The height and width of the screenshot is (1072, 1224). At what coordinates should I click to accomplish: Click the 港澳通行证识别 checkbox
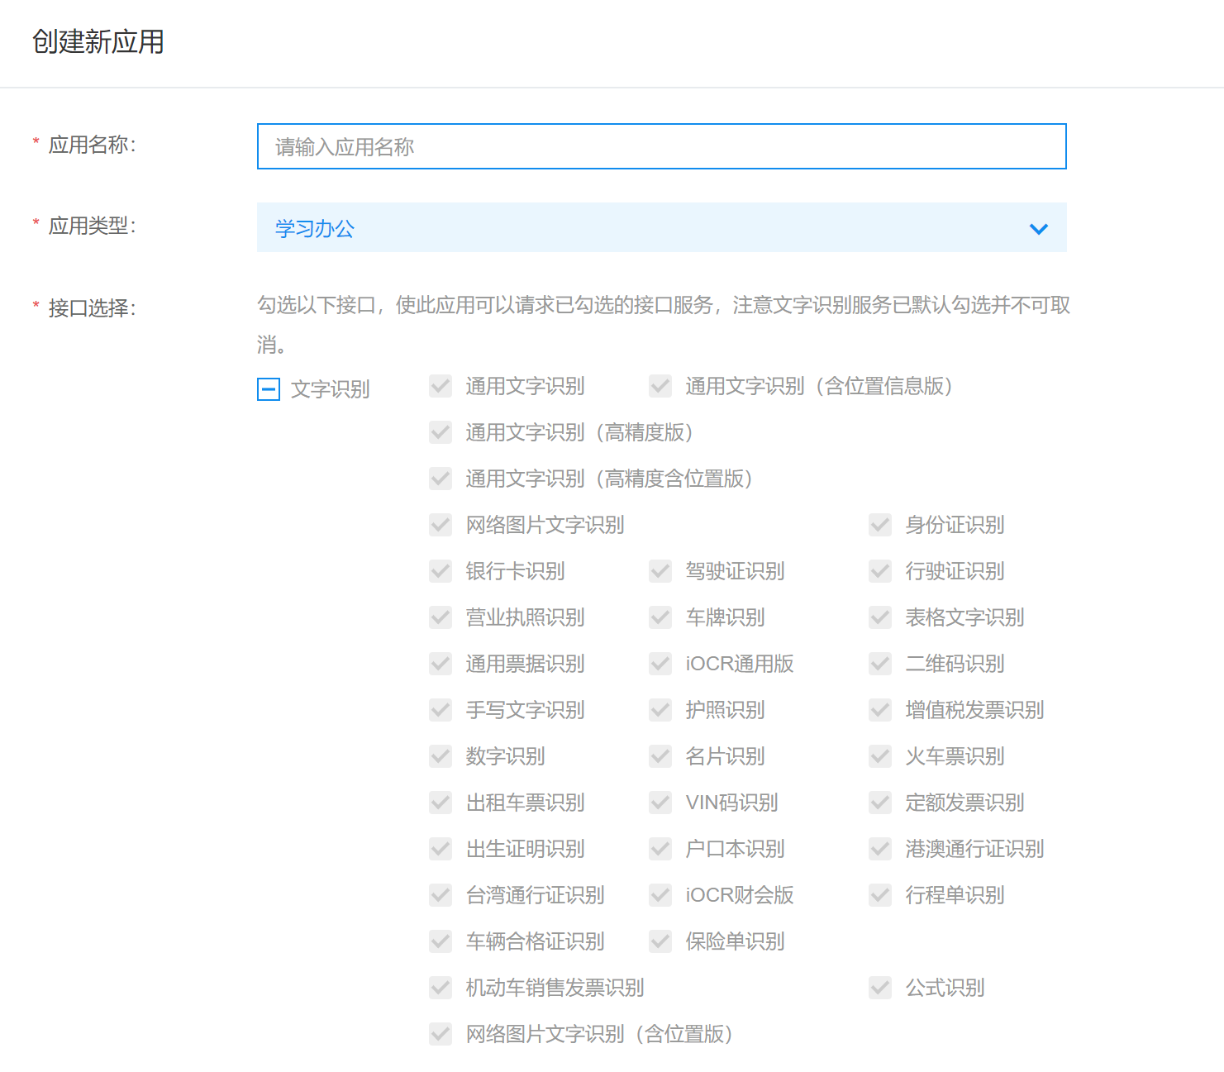coord(879,849)
